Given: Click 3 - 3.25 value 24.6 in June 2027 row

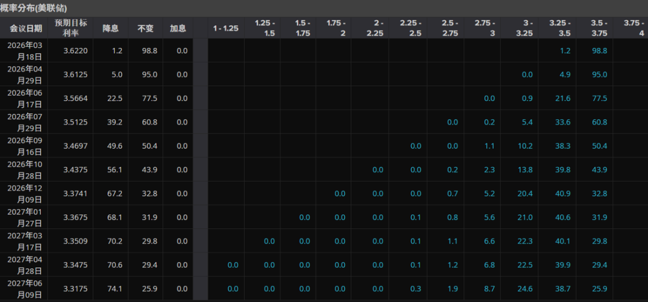Looking at the screenshot, I should tap(525, 289).
